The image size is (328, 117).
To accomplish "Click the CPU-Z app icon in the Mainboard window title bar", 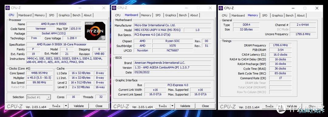I will 114,8.
